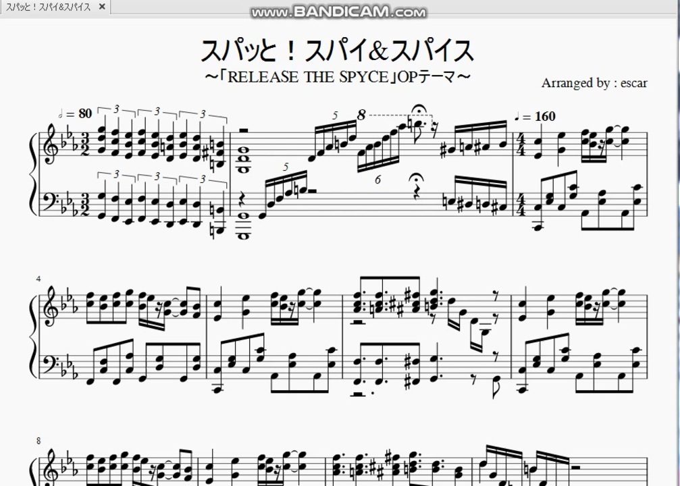Click measure number 4

pos(38,279)
